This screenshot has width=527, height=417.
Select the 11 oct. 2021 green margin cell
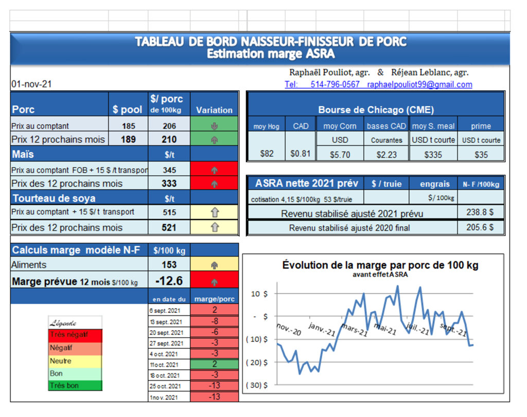point(214,364)
